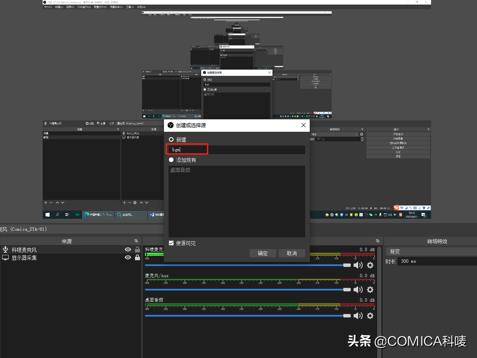Image resolution: width=477 pixels, height=358 pixels.
Task: Open the 文件 menu
Action: pyautogui.click(x=48, y=7)
